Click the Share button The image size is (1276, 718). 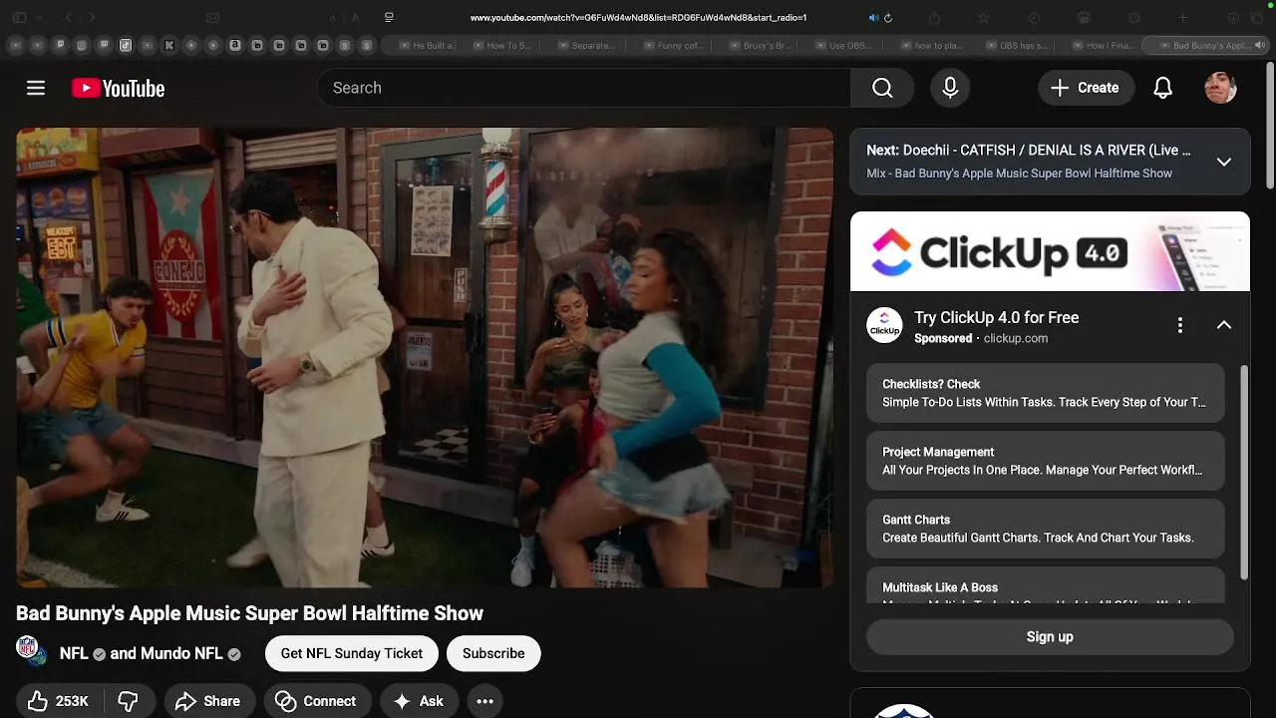(208, 701)
